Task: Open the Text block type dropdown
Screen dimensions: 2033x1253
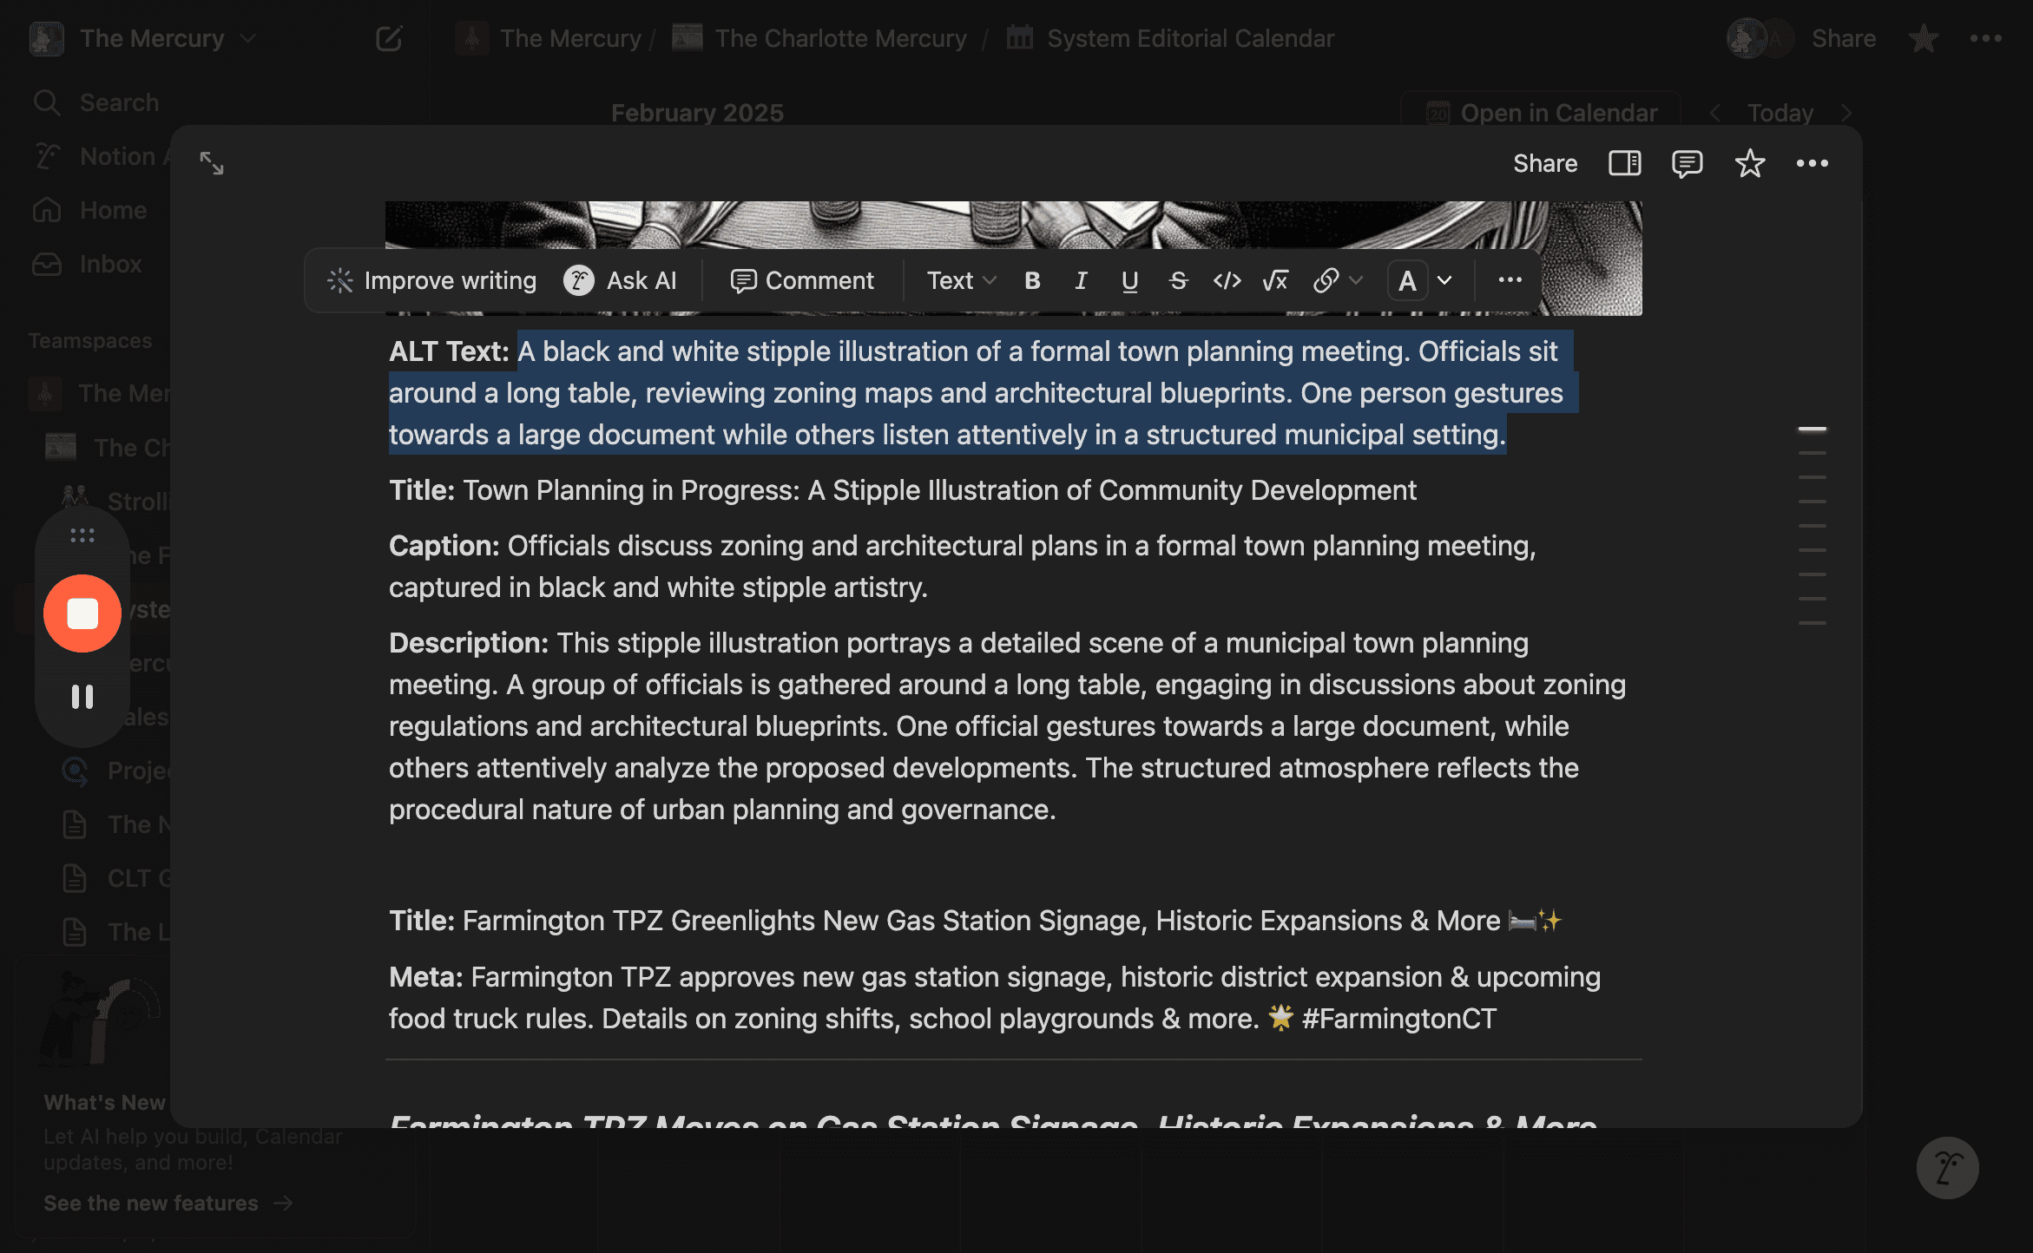Action: click(960, 280)
